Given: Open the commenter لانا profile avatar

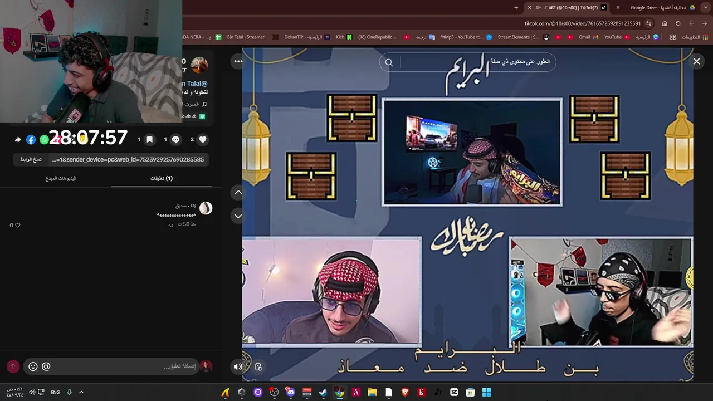Looking at the screenshot, I should (206, 208).
